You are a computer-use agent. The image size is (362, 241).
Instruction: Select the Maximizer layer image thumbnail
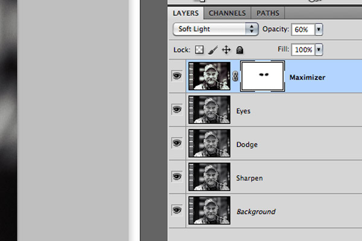(209, 76)
